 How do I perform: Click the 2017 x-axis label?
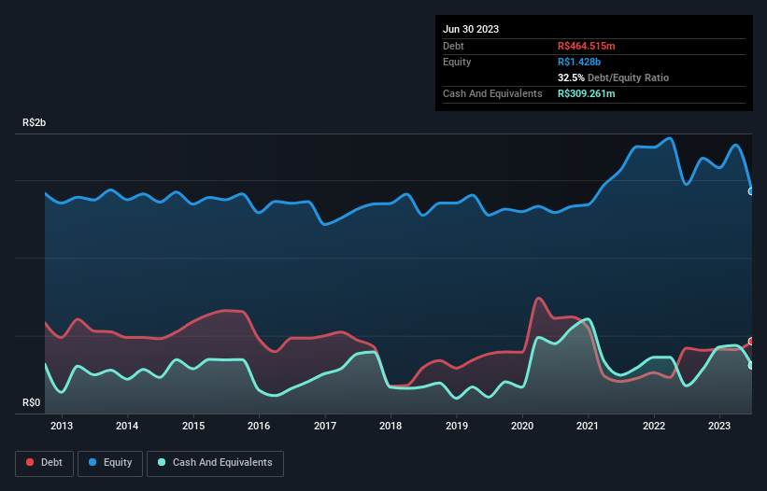pos(325,426)
